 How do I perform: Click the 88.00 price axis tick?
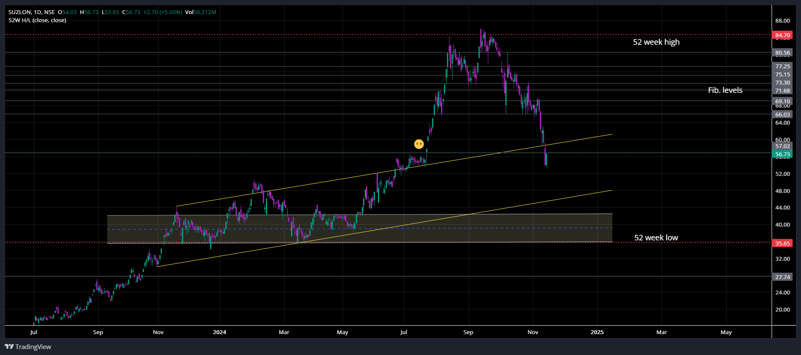(782, 21)
